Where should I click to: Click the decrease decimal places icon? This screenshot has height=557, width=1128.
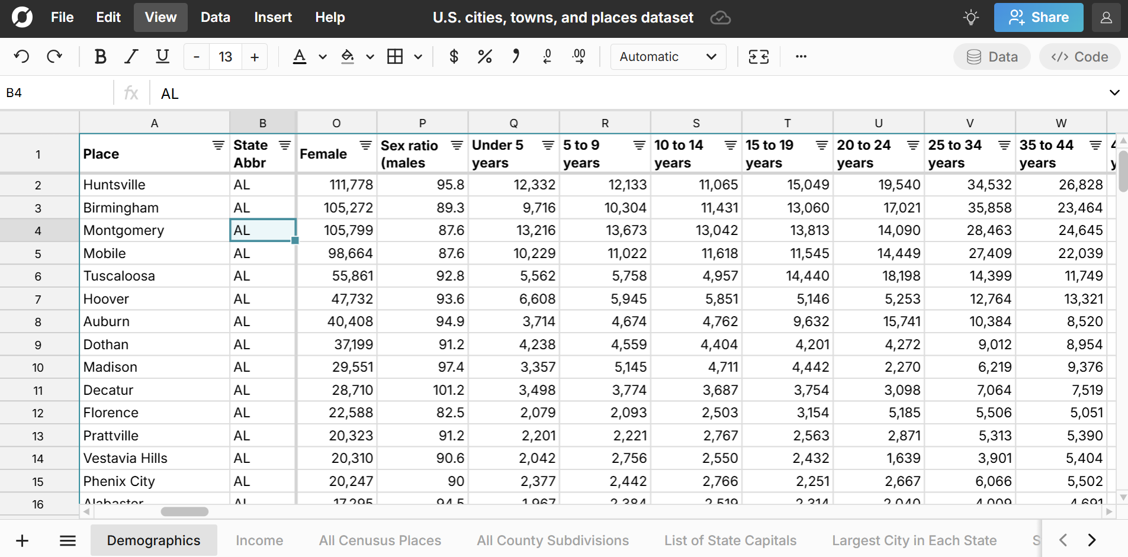point(547,57)
